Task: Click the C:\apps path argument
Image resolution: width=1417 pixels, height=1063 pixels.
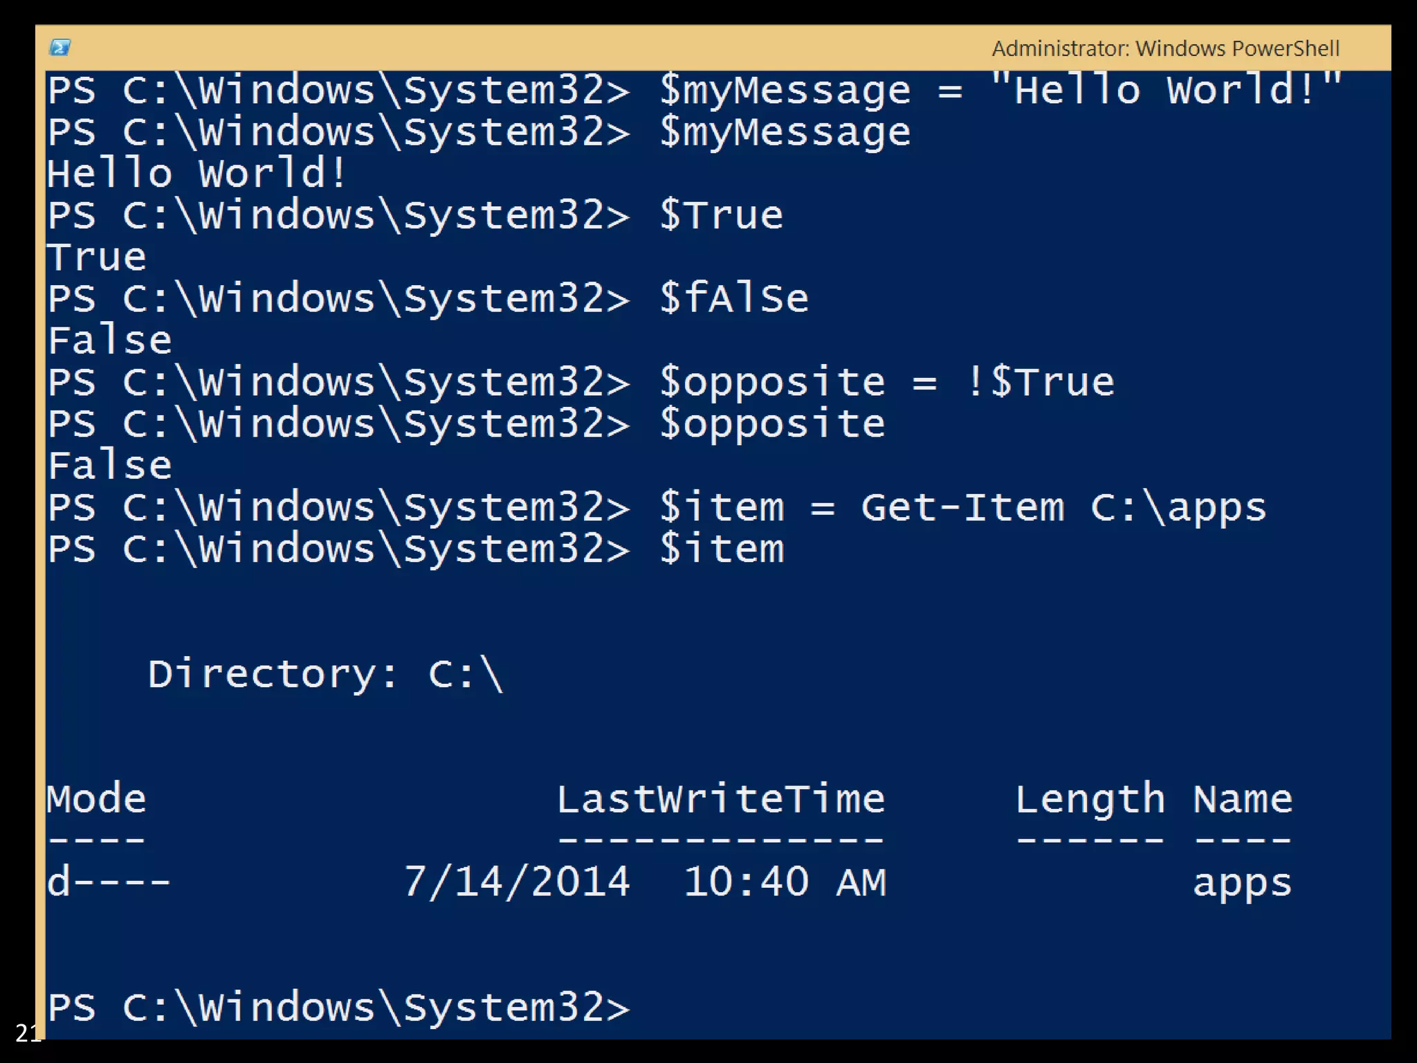Action: point(1178,507)
